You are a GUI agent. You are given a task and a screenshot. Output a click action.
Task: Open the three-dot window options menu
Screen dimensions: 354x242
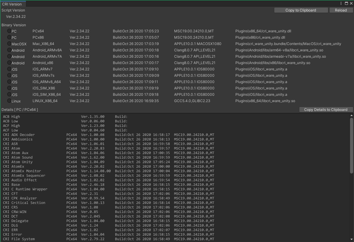341,4
